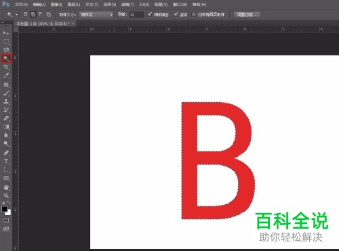Open the 图层(L) Layer menu
The width and height of the screenshot is (339, 251).
pos(74,5)
